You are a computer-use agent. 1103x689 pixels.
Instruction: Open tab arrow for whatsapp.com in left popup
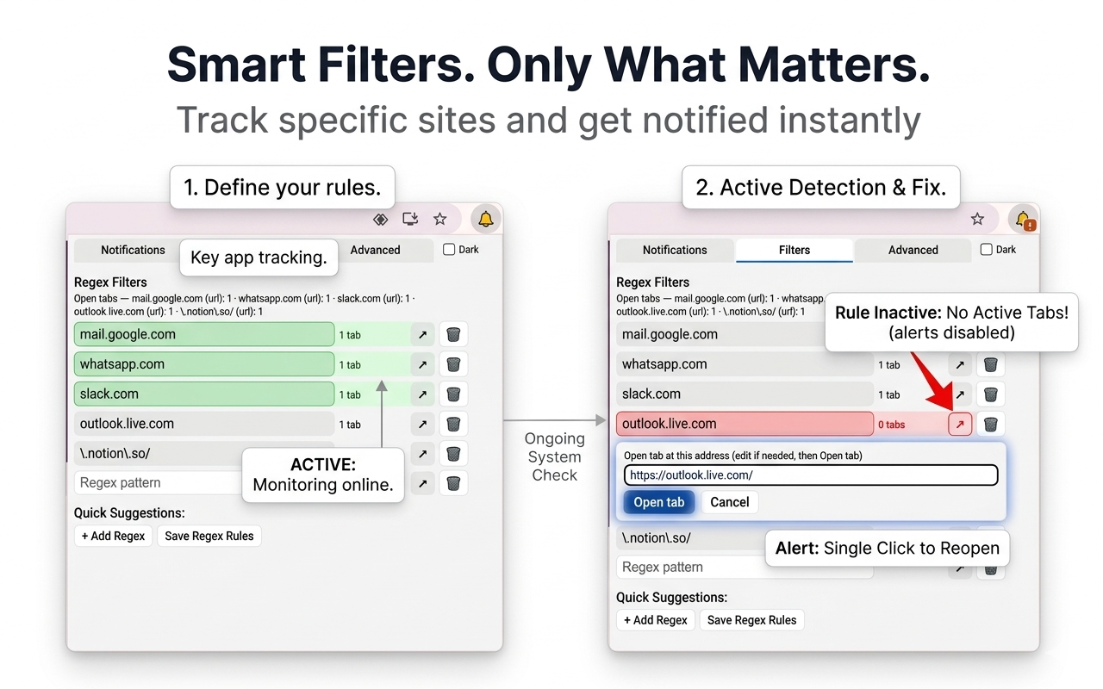pos(422,364)
